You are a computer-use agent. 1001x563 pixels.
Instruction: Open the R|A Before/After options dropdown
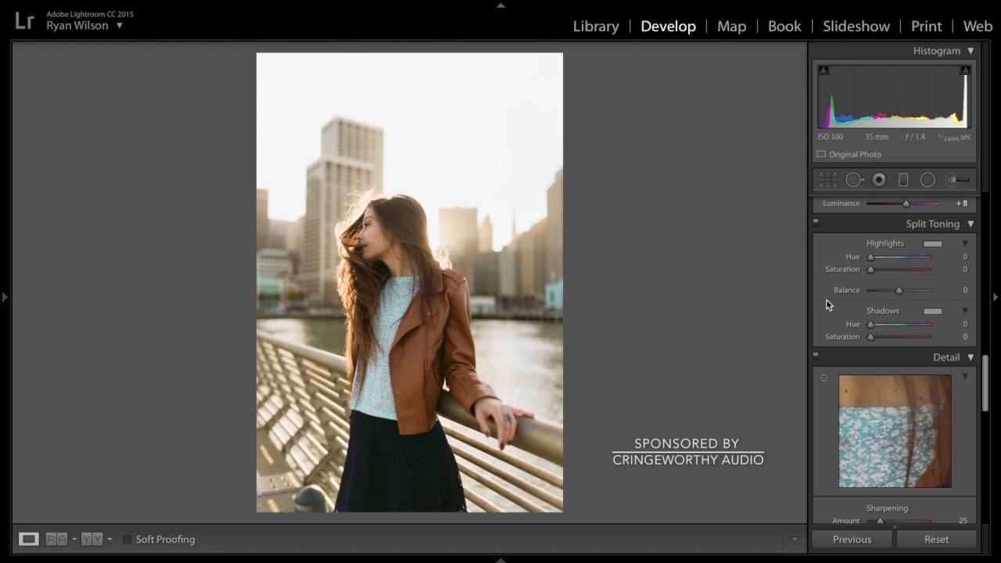point(74,540)
